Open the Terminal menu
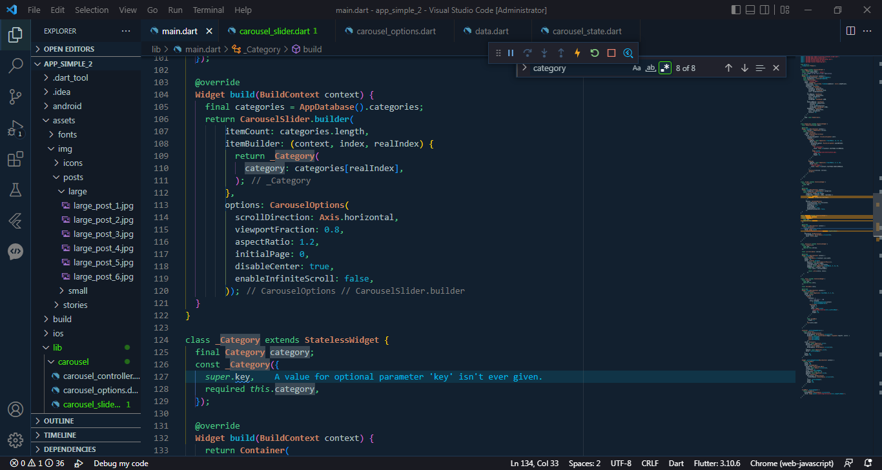This screenshot has width=882, height=470. (209, 10)
